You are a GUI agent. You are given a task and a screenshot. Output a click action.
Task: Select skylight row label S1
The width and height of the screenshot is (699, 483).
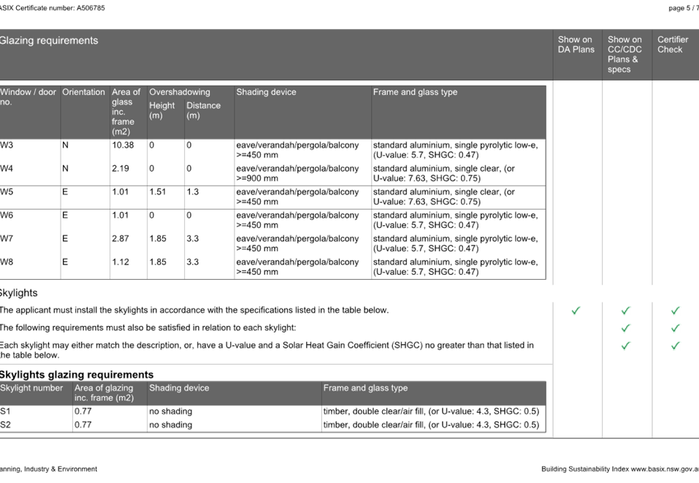5,411
